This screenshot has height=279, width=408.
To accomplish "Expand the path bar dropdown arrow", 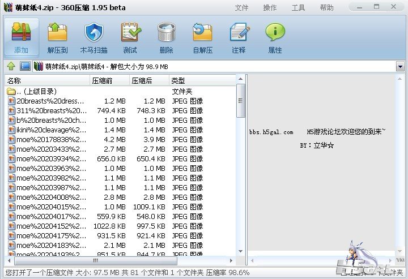I will 400,67.
